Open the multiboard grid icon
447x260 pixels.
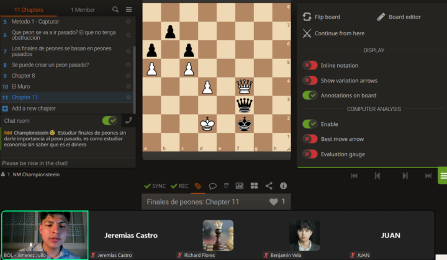(x=254, y=186)
